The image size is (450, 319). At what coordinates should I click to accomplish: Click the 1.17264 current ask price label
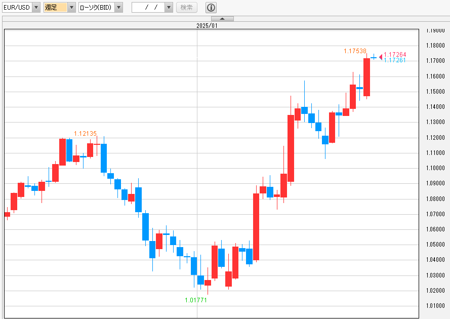pyautogui.click(x=395, y=55)
